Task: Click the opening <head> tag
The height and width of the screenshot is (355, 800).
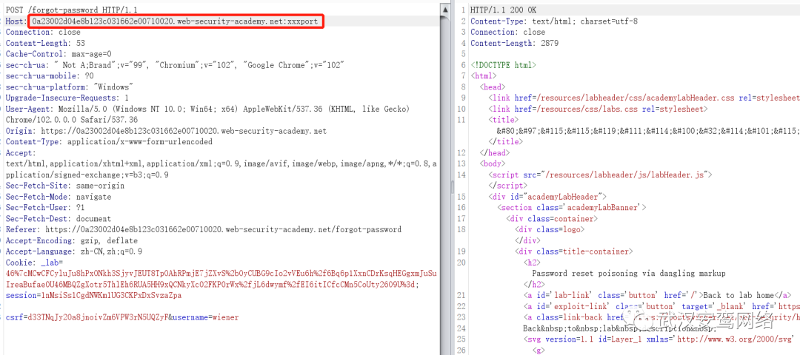Action: 492,87
